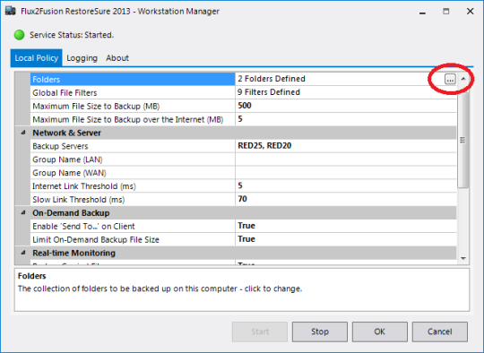Click the vertical scrollbar thumb
484x353 pixels.
pyautogui.click(x=463, y=140)
